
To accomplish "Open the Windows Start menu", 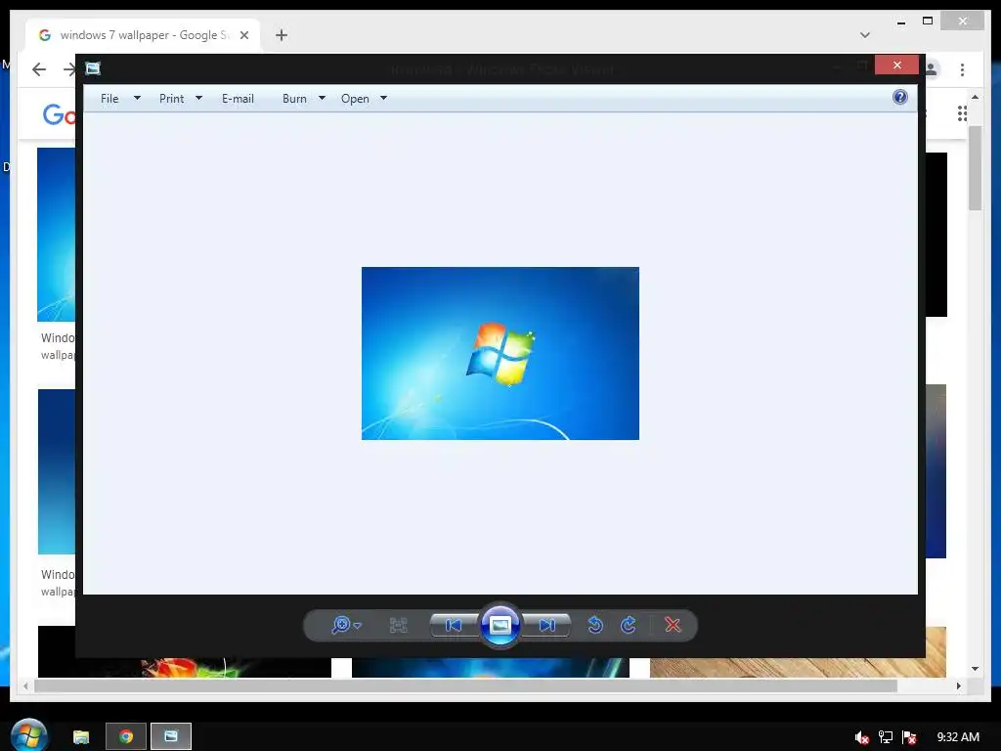I will pyautogui.click(x=29, y=736).
